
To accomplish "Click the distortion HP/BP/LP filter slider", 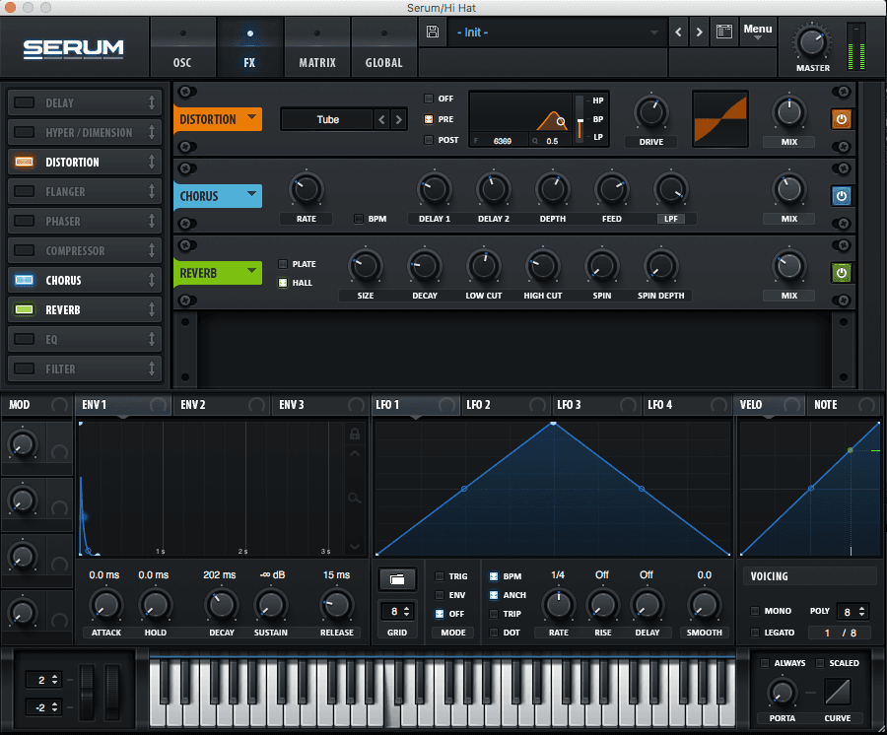I will (580, 119).
